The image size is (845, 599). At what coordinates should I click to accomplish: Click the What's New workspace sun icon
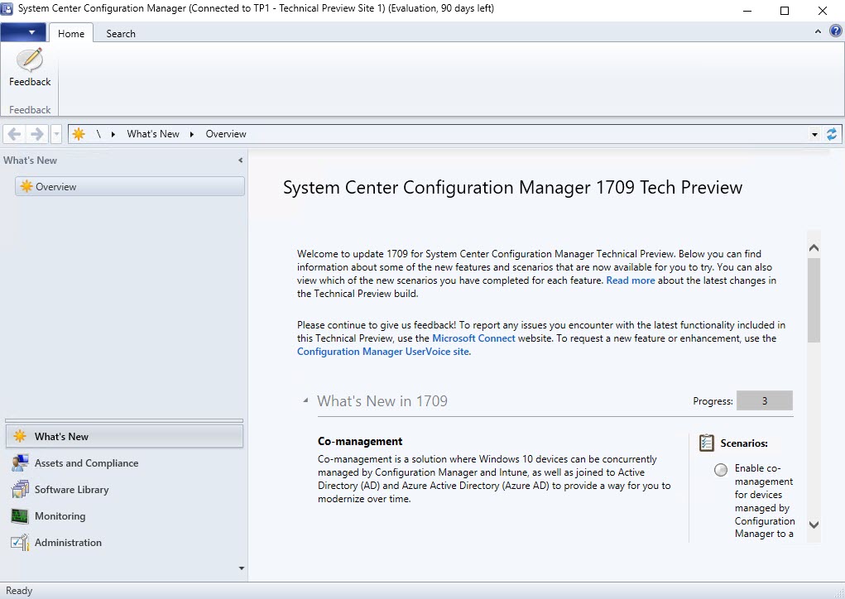20,436
